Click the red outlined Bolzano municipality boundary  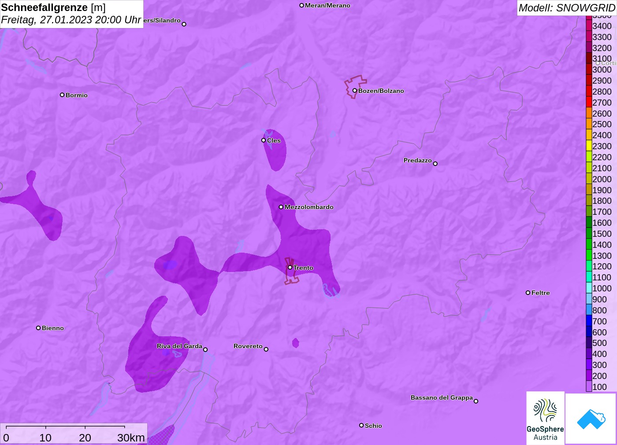pos(355,87)
